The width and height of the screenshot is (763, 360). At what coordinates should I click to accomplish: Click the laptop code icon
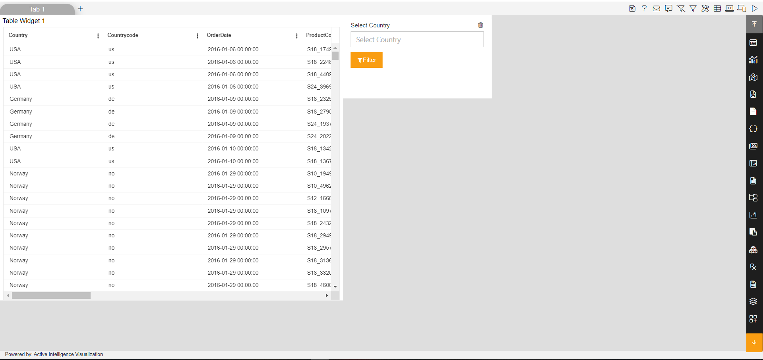point(730,8)
